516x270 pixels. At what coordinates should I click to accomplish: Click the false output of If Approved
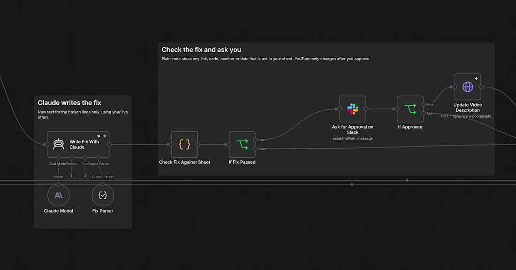(x=424, y=113)
